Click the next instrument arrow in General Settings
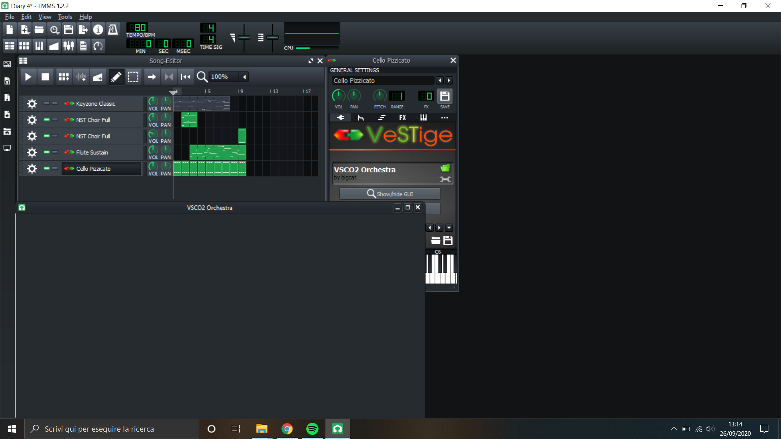781x439 pixels. [449, 80]
